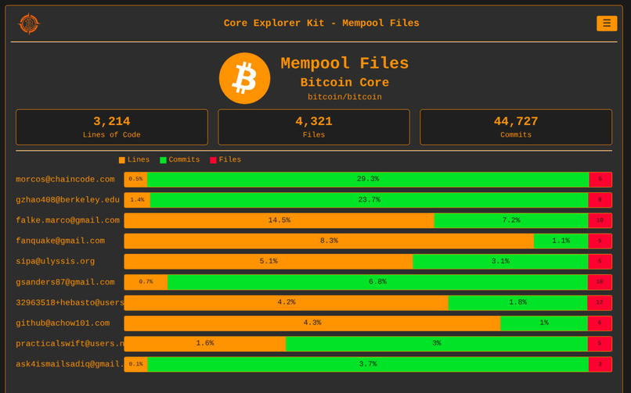Click gsanders87 0.7% lines segment
Viewport: 631px width, 393px height.
click(x=146, y=282)
